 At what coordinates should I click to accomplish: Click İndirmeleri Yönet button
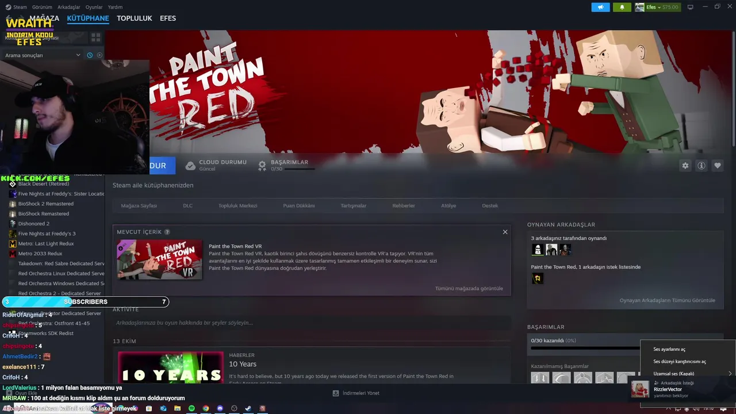(356, 393)
